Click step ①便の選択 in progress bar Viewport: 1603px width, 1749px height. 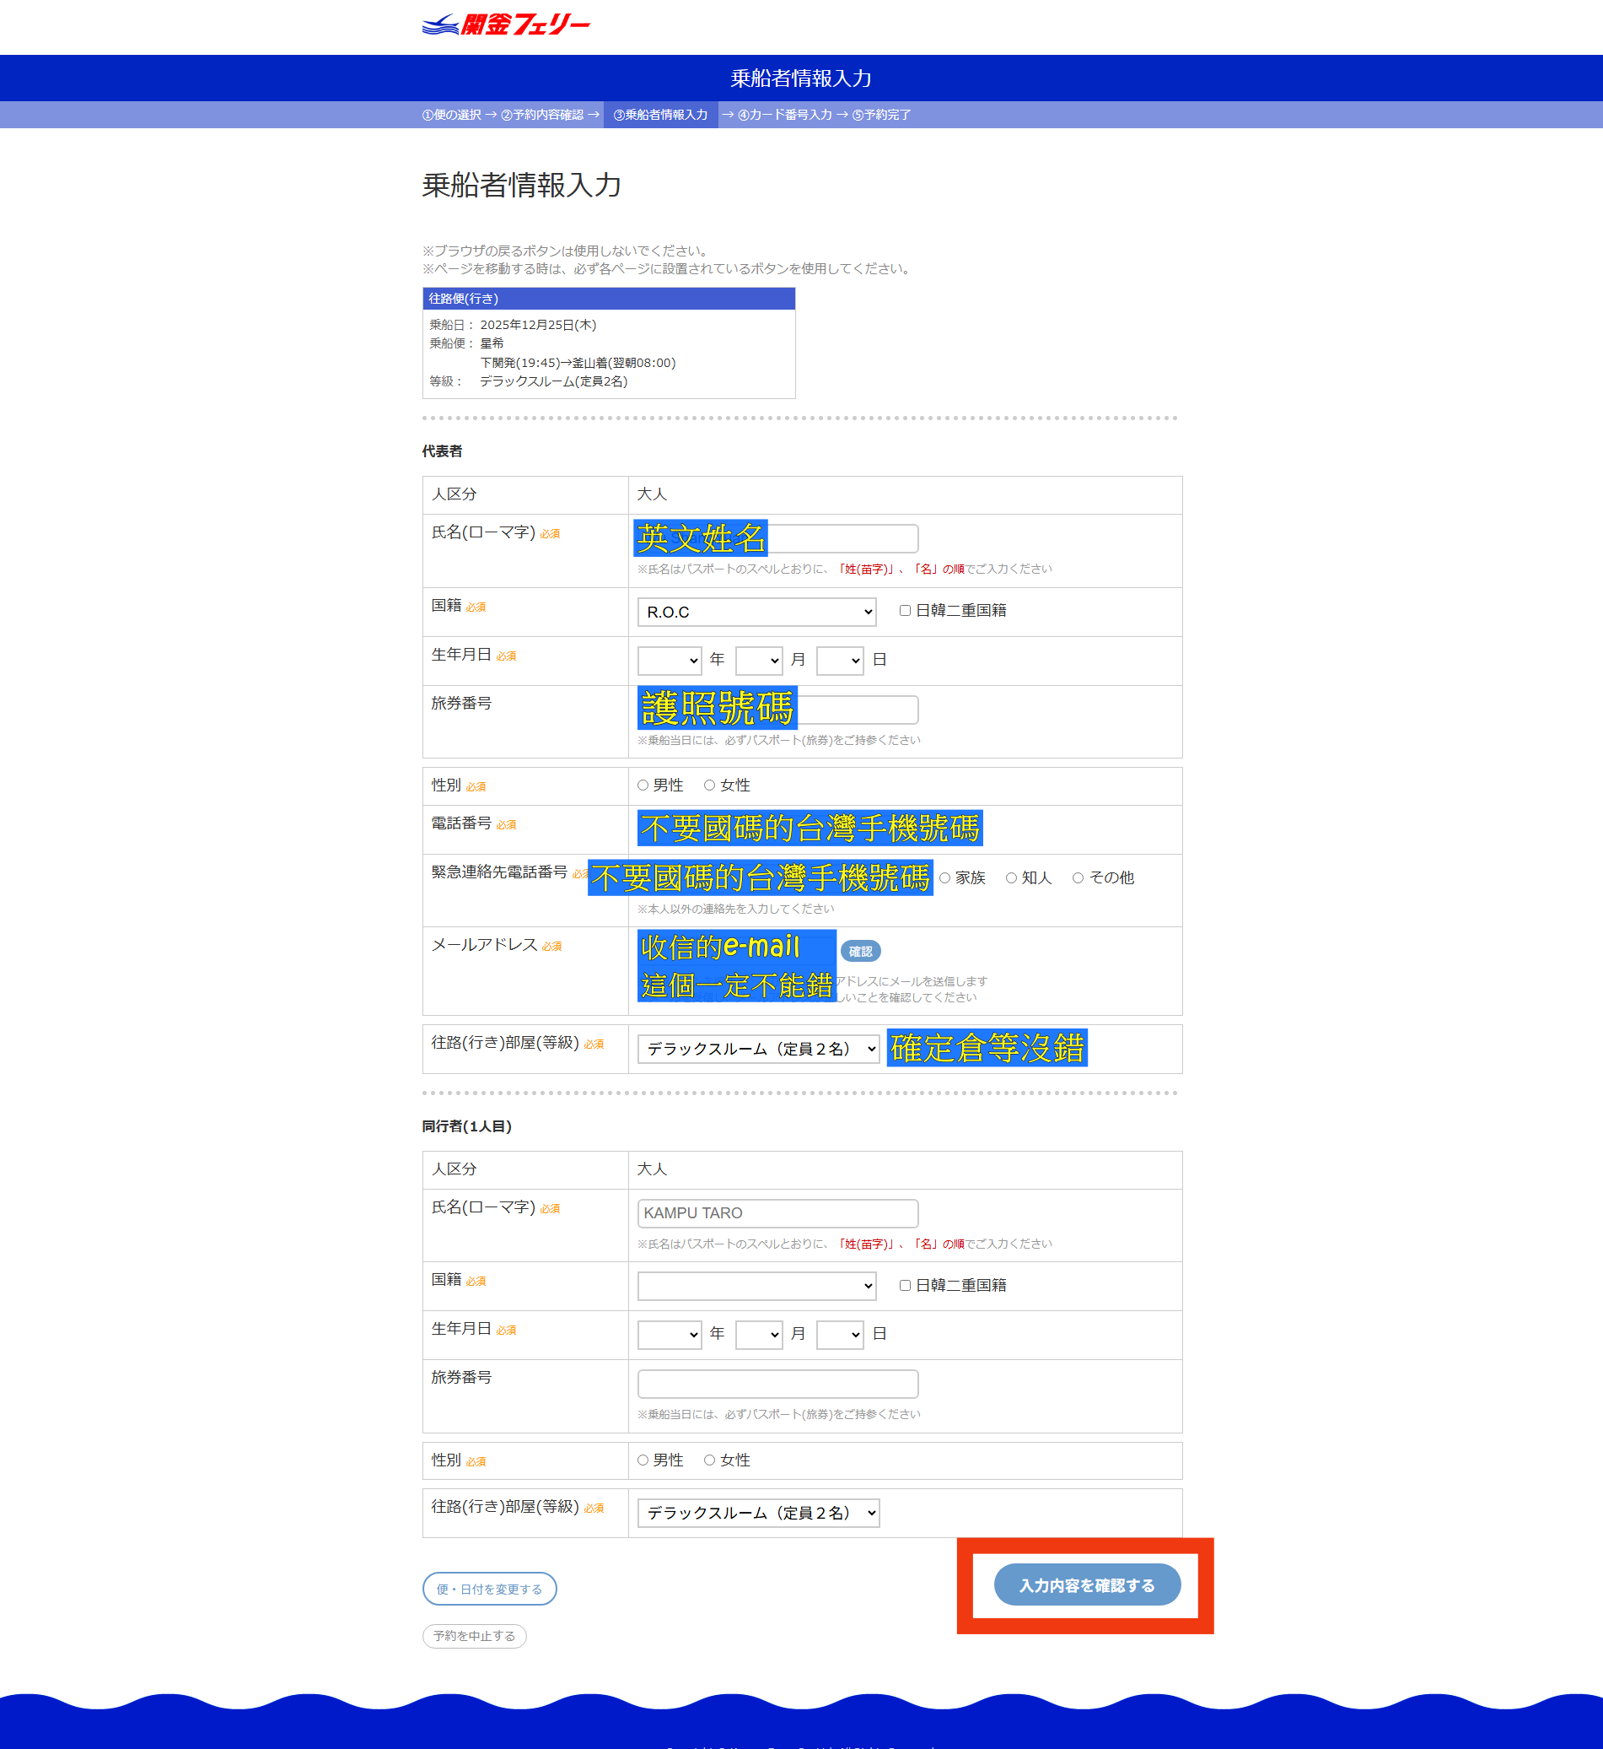tap(451, 115)
